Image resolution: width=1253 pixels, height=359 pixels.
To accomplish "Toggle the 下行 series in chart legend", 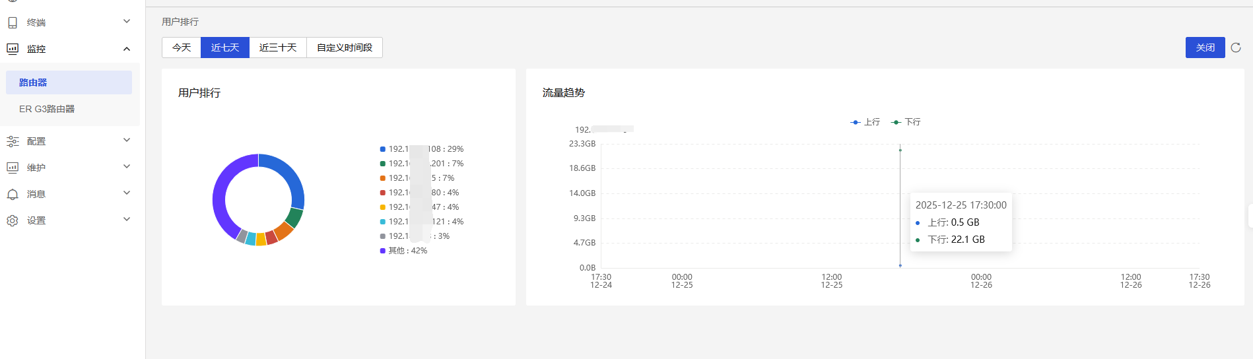I will coord(906,122).
